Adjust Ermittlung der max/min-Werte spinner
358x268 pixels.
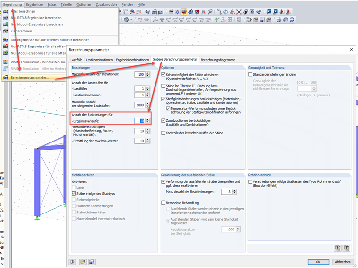pyautogui.click(x=148, y=141)
